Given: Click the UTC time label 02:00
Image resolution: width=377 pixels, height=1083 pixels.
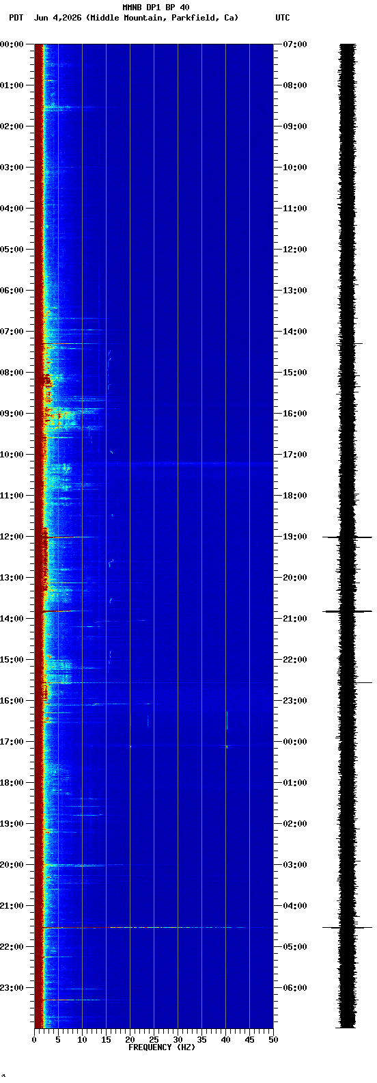Looking at the screenshot, I should 295,824.
